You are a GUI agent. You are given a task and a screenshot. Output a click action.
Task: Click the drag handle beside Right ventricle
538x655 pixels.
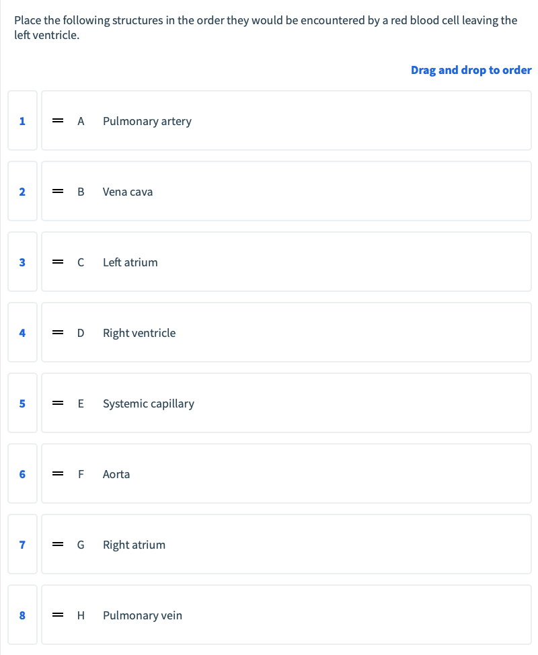click(x=58, y=332)
